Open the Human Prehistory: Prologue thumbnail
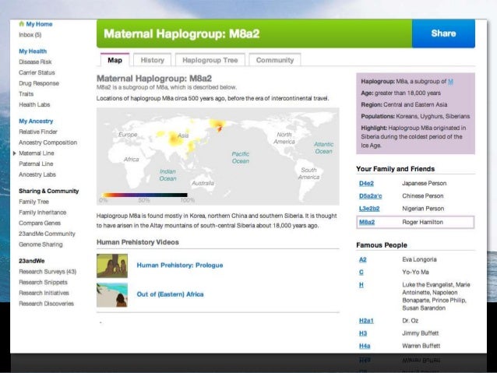 pos(112,266)
